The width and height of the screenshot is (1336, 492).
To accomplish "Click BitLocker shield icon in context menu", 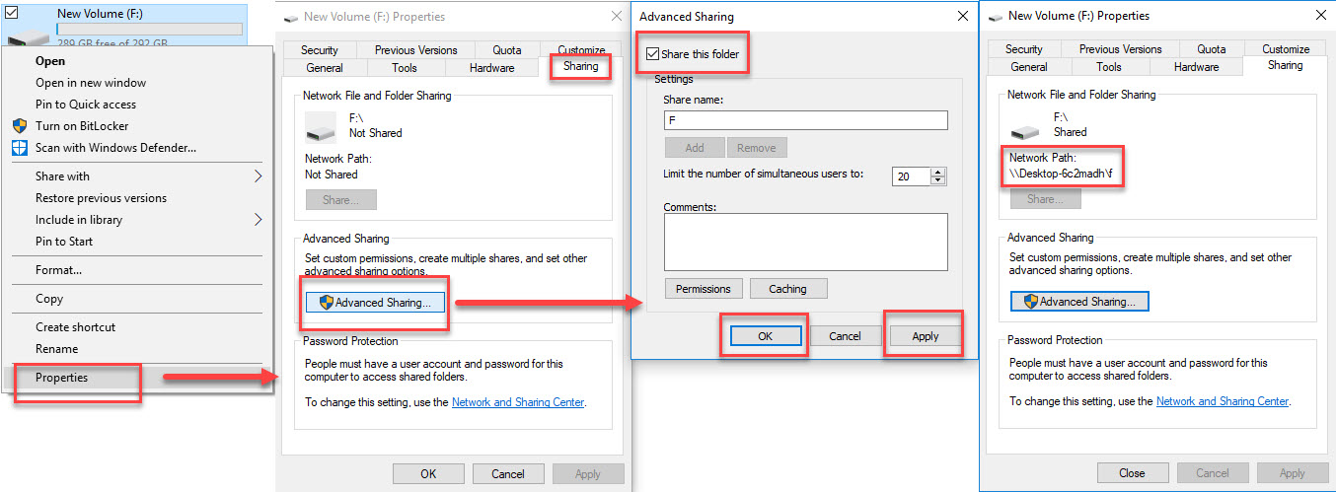I will (x=19, y=126).
